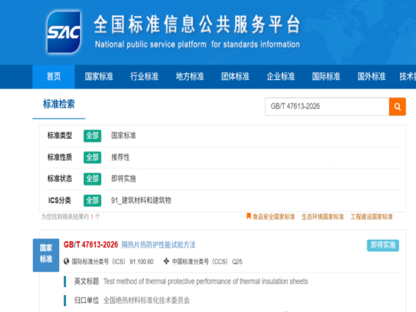The height and width of the screenshot is (312, 416).
Task: Open the 食品安全国家标准 link
Action: 274,217
